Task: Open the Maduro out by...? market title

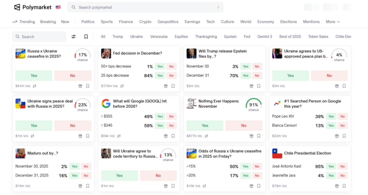Action: click(43, 153)
